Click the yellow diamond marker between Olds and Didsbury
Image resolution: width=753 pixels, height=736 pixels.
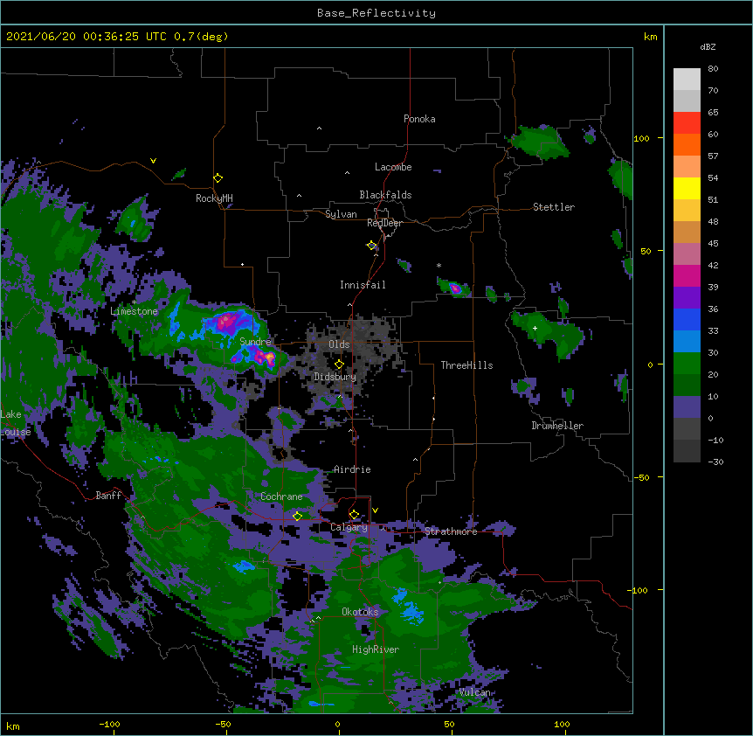(340, 365)
